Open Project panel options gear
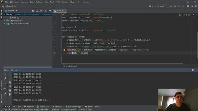This screenshot has width=198, height=111. [46, 11]
